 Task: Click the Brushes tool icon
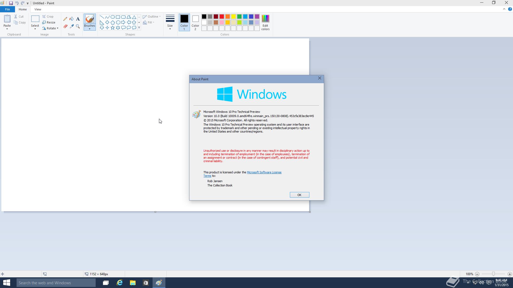tap(90, 19)
